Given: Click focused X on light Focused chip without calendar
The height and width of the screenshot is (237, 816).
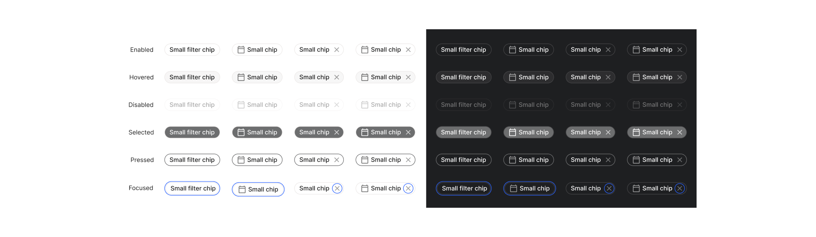Looking at the screenshot, I should tap(337, 188).
